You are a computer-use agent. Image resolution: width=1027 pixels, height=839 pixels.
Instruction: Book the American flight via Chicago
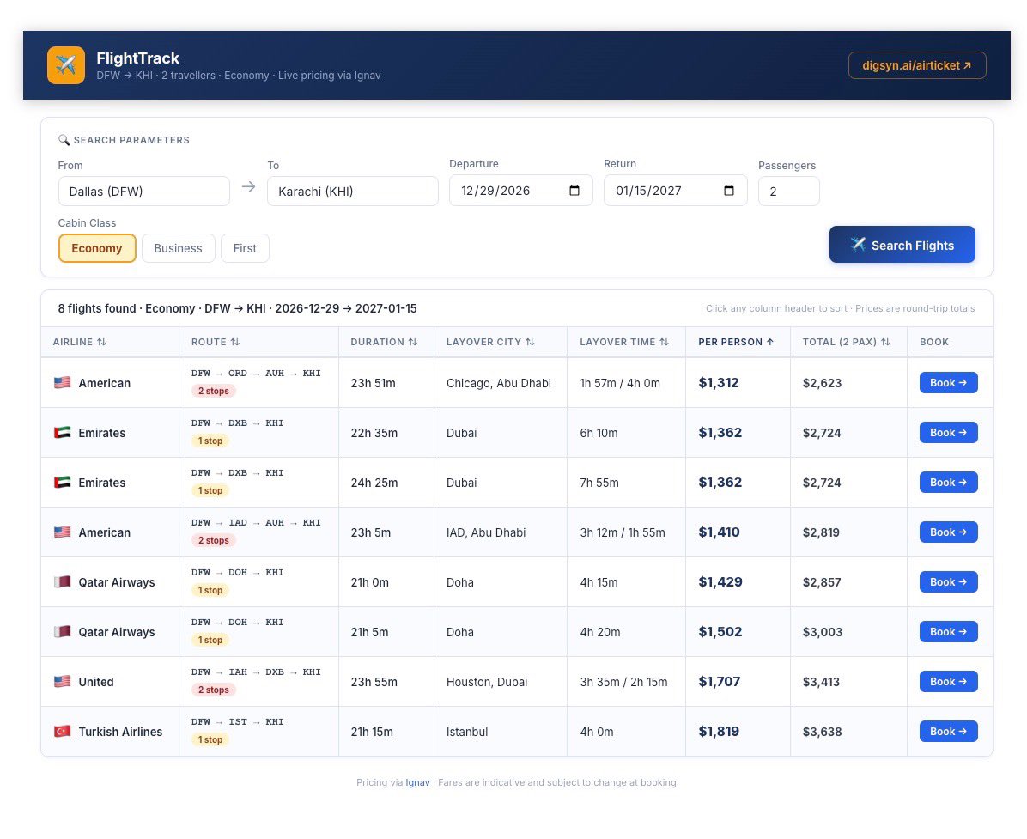pyautogui.click(x=948, y=382)
